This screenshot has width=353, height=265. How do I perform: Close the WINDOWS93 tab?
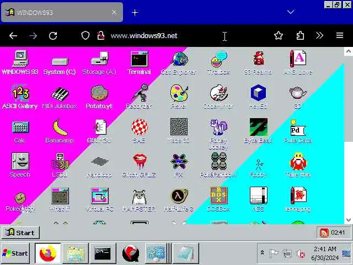[114, 12]
